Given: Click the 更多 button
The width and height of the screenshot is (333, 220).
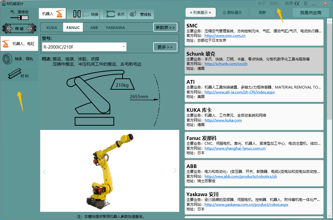Looking at the screenshot, I should click(x=165, y=47).
